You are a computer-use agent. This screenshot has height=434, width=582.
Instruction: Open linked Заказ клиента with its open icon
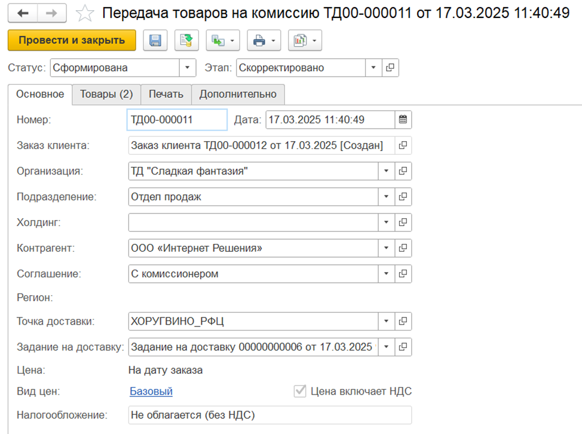point(403,145)
